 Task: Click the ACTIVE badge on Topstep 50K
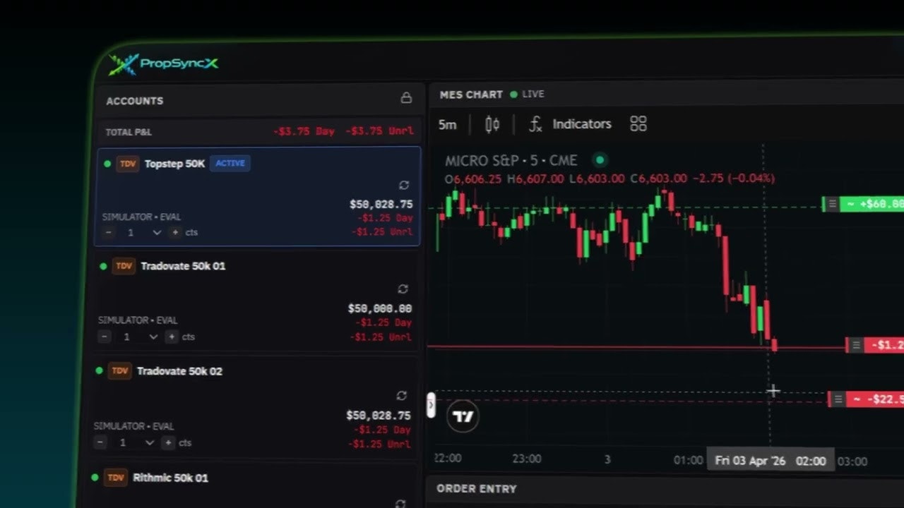pos(230,163)
